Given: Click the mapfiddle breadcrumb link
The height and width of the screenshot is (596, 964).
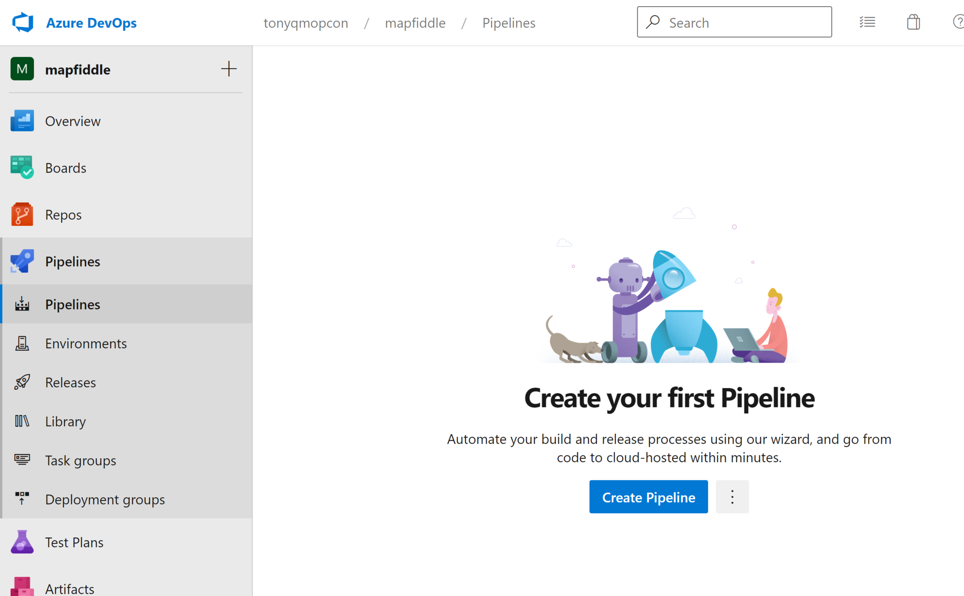Looking at the screenshot, I should point(415,23).
